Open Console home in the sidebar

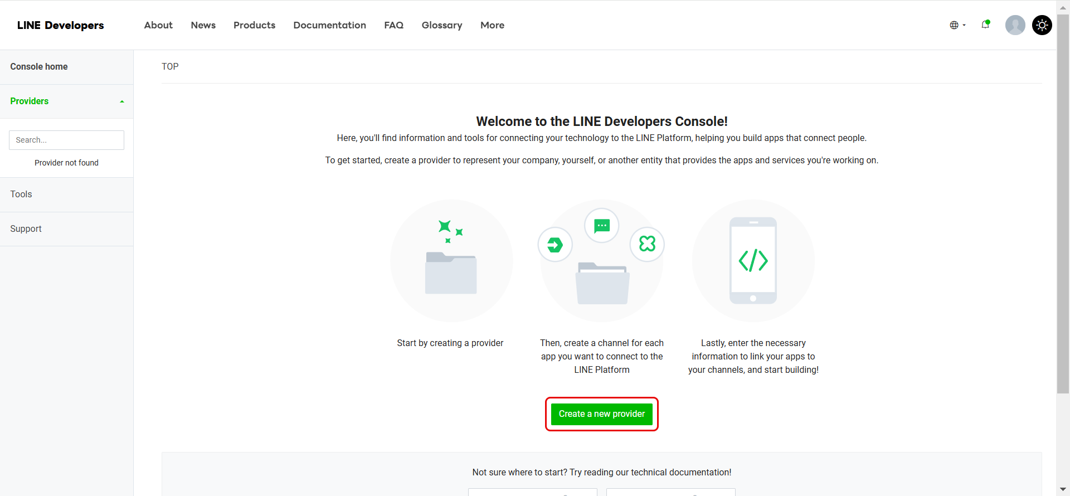(x=39, y=67)
